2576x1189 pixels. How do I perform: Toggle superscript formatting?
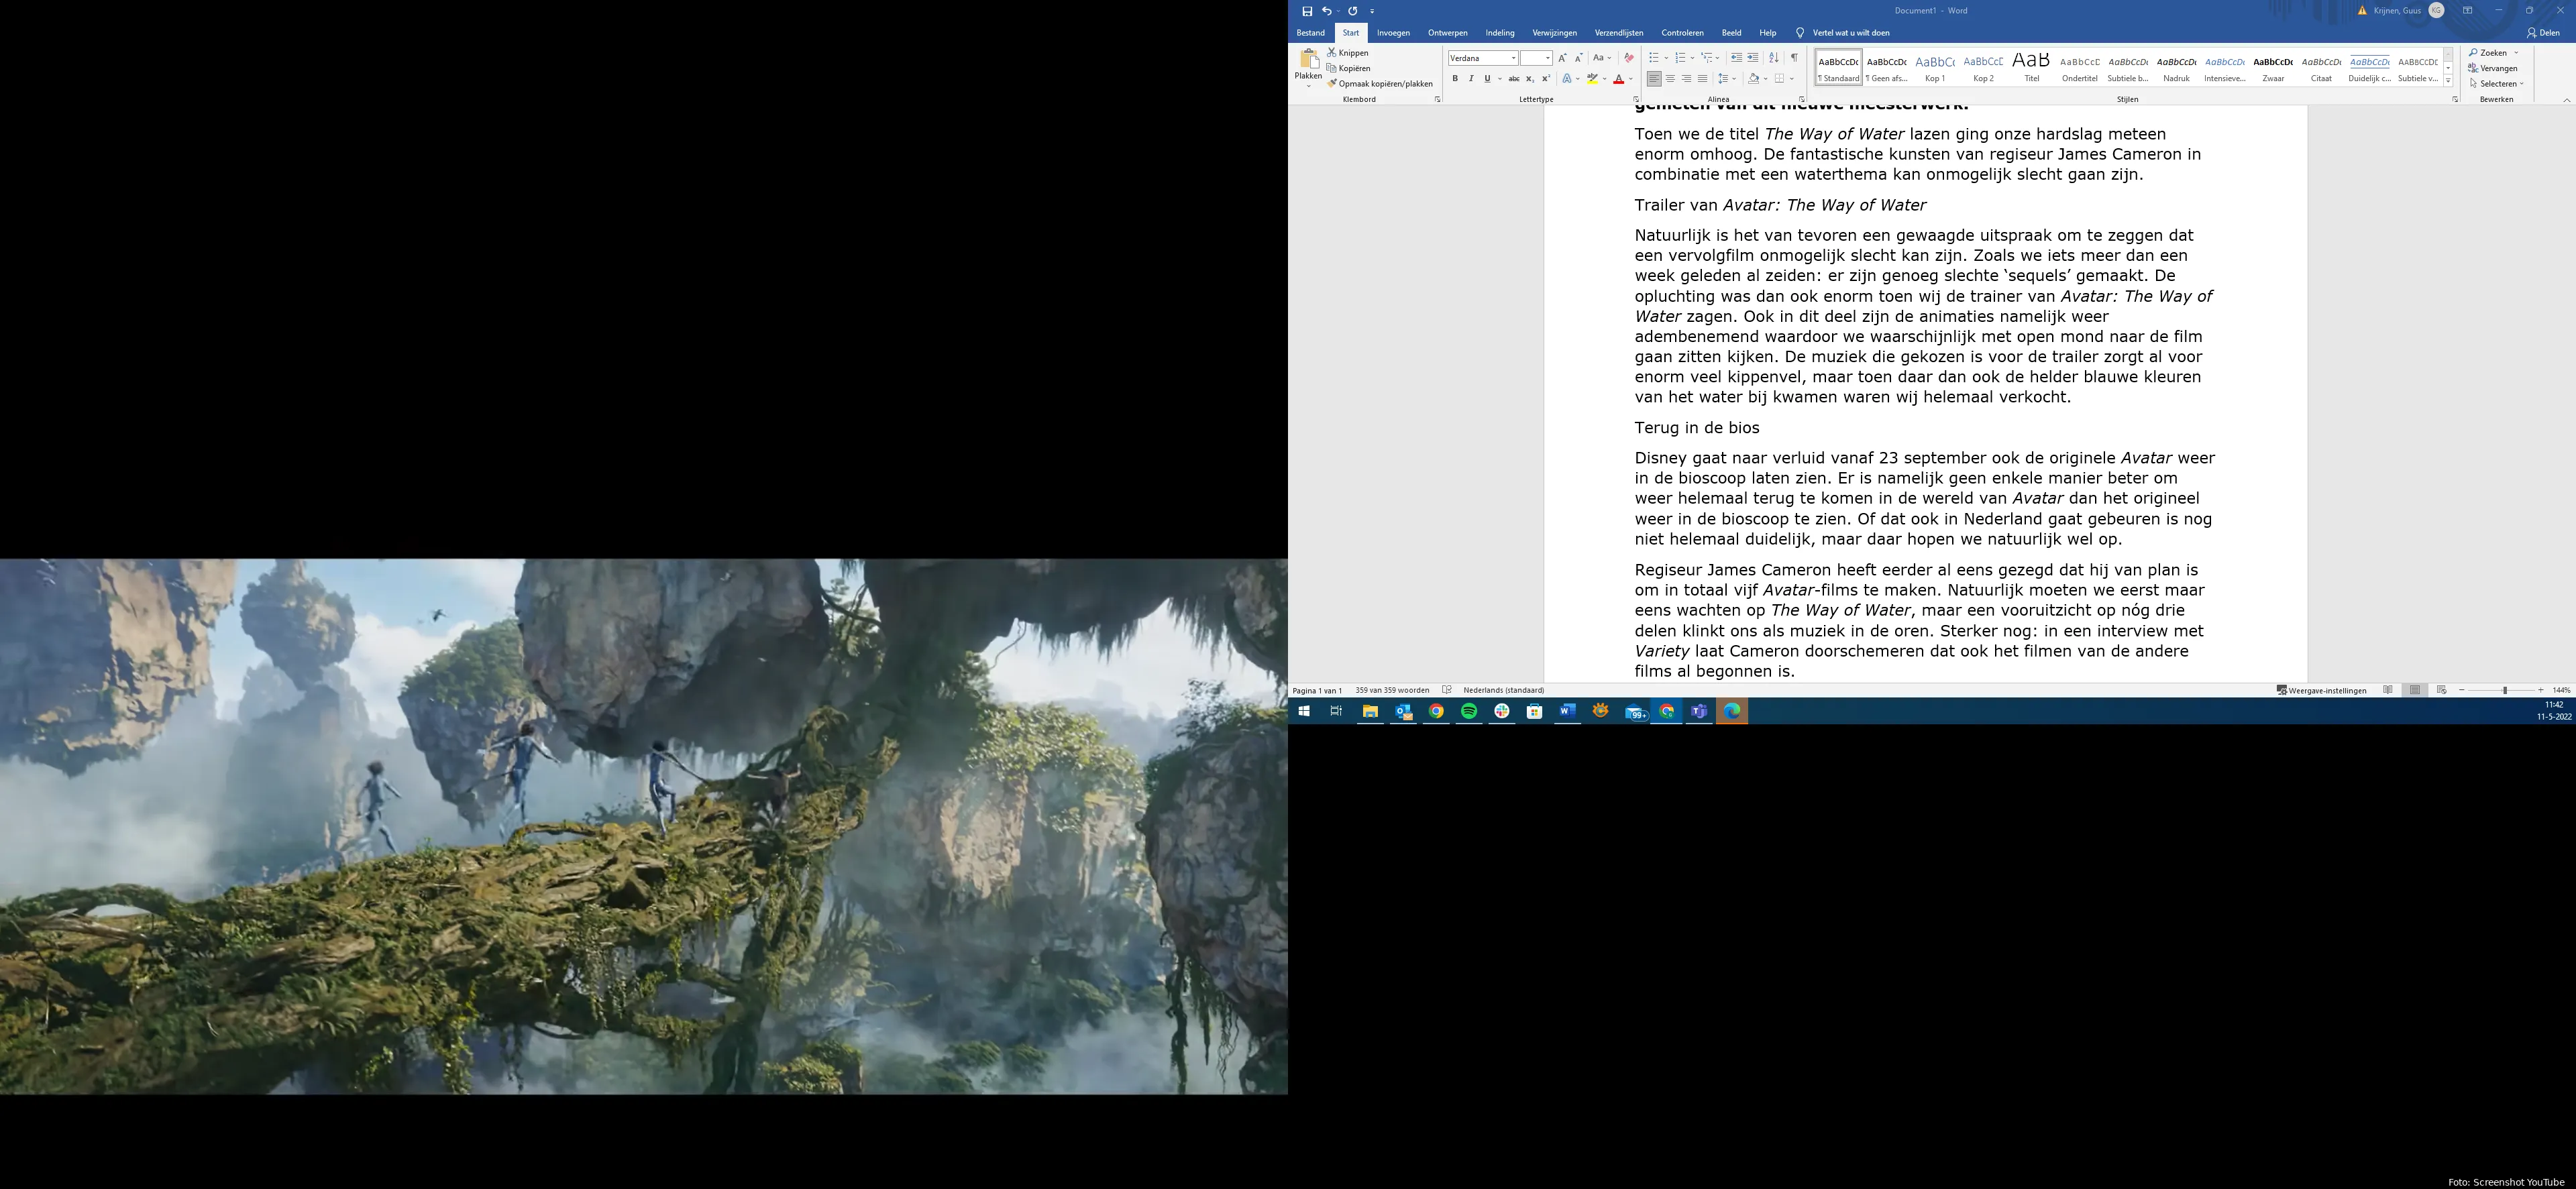tap(1546, 79)
